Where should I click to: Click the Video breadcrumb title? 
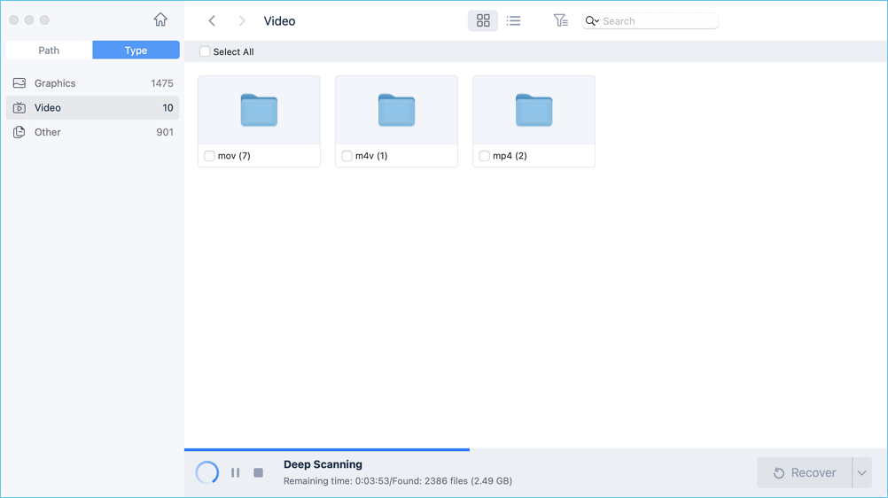coord(279,21)
